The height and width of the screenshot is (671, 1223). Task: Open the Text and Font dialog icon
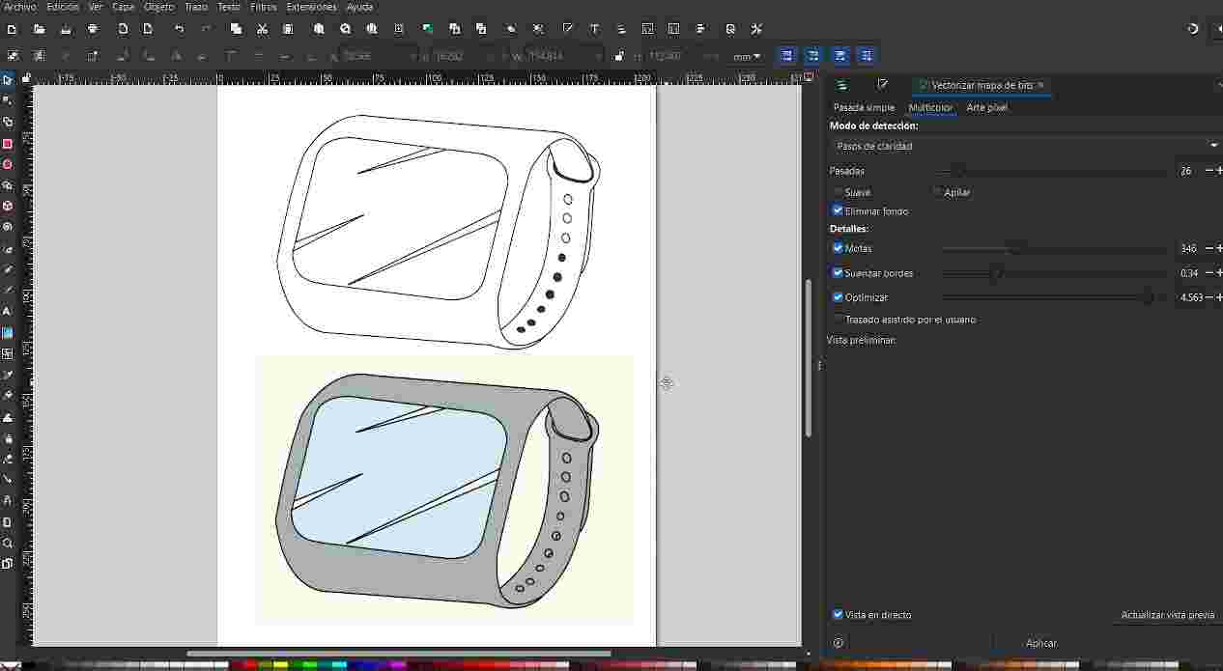(x=594, y=29)
